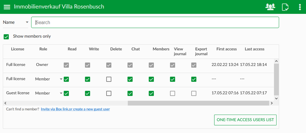The height and width of the screenshot is (133, 306).
Task: Open the hamburger navigation menu
Action: coord(7,7)
